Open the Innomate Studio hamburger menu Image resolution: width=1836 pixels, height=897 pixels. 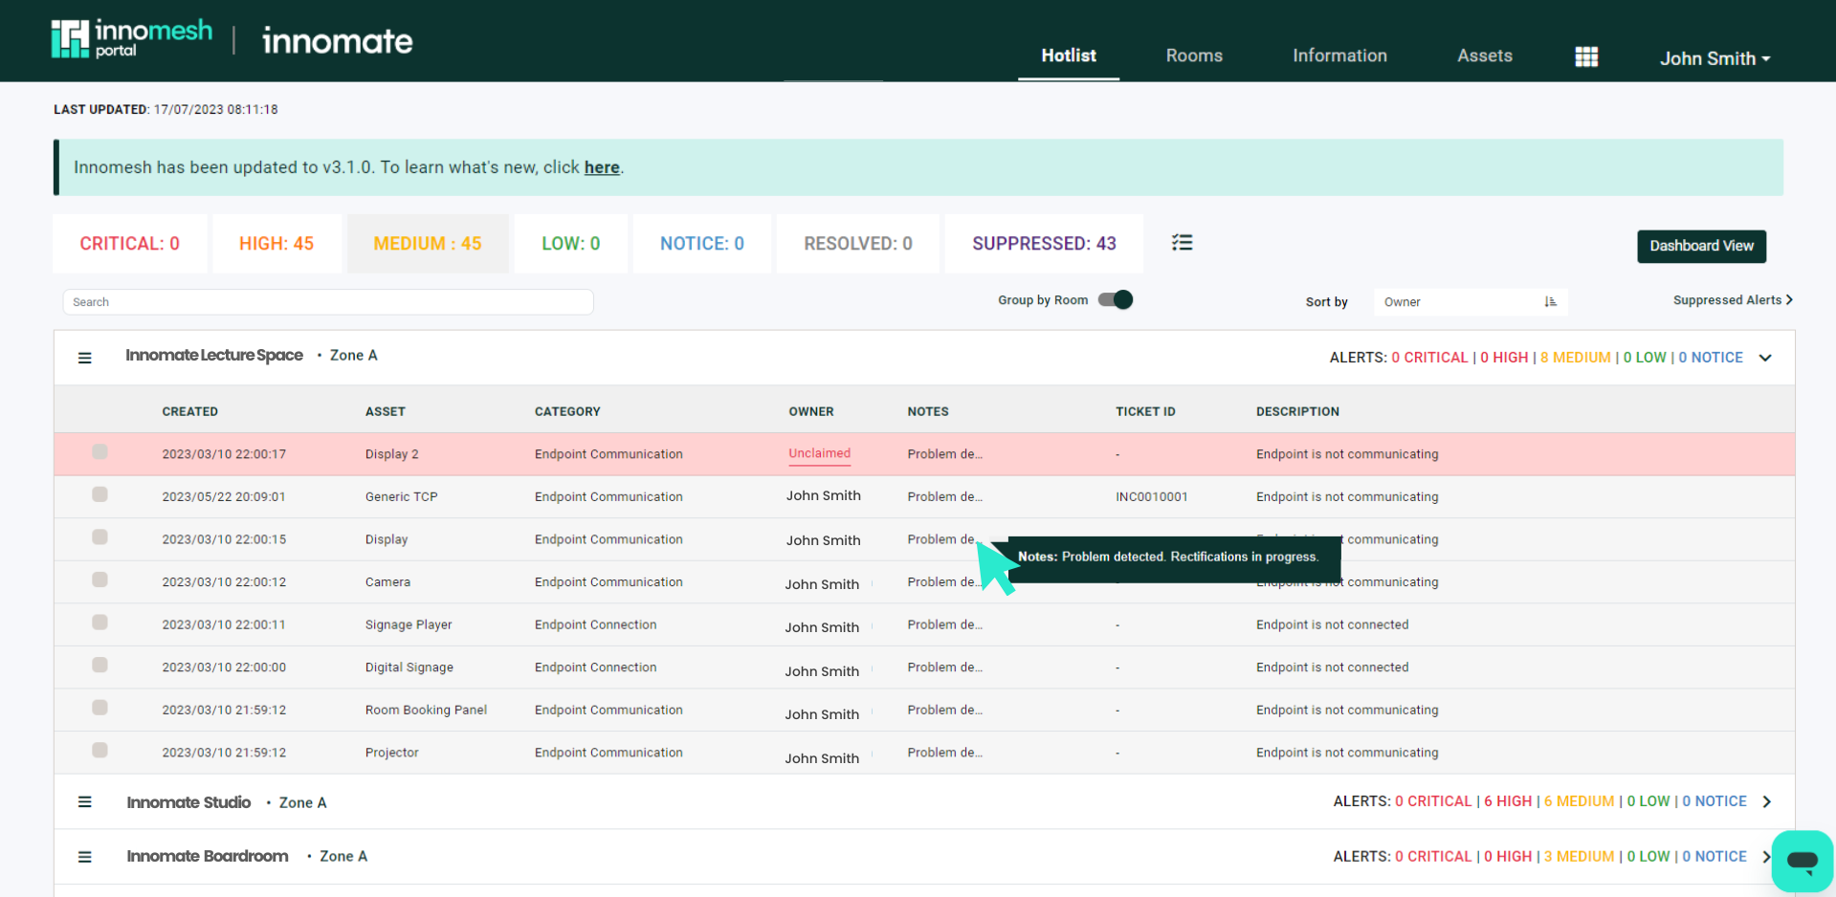coord(85,802)
